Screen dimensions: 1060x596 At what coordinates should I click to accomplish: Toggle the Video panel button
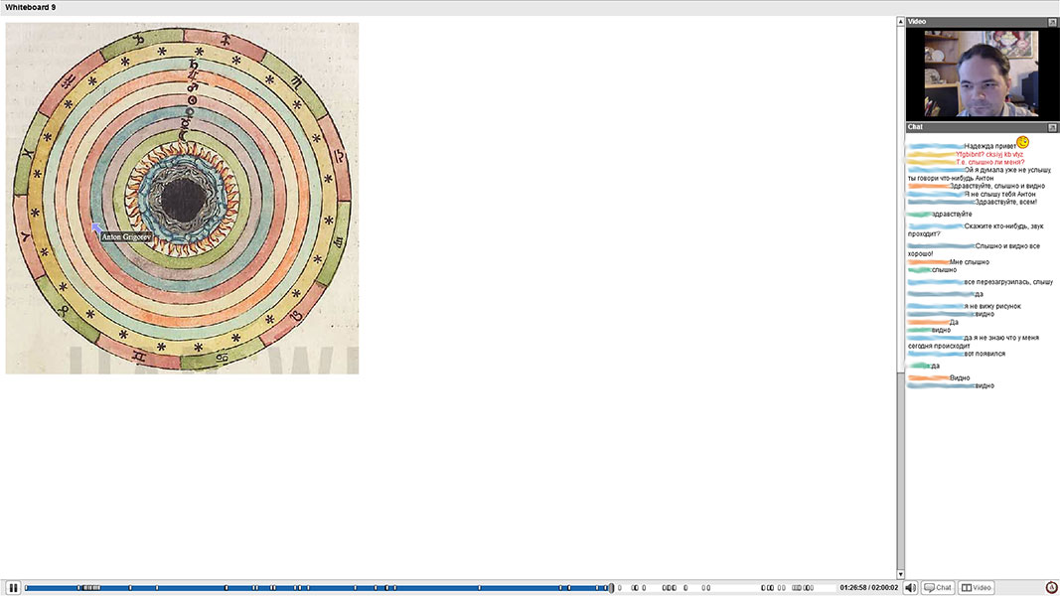click(x=977, y=588)
